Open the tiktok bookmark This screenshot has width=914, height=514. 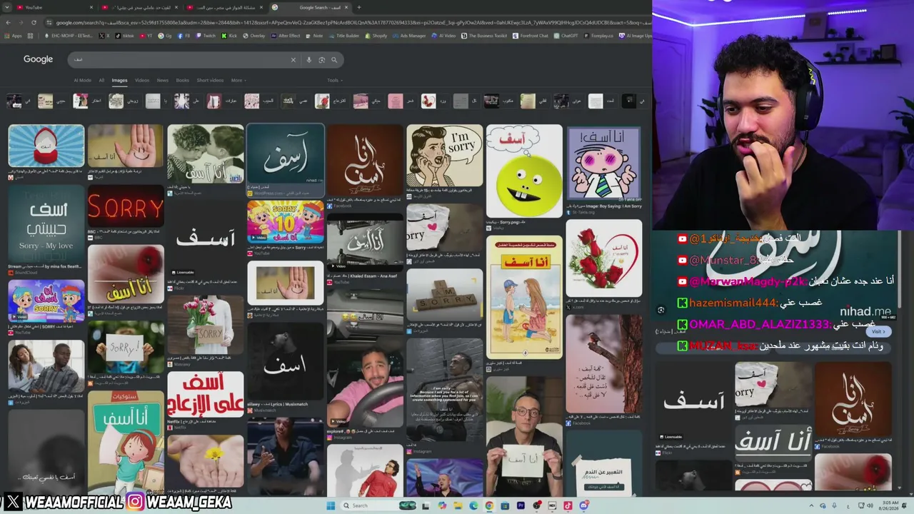(x=126, y=36)
